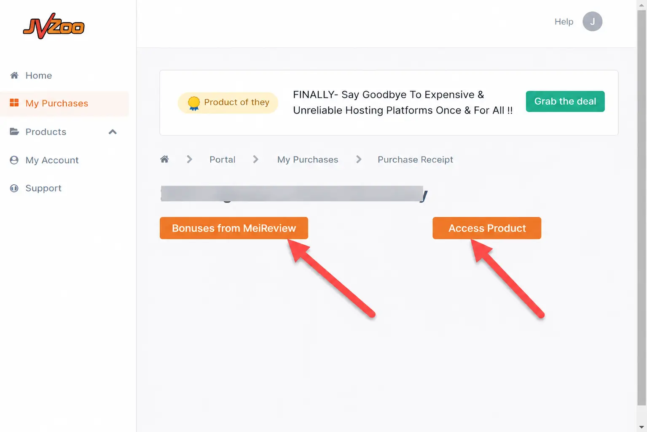Image resolution: width=647 pixels, height=432 pixels.
Task: Click the Help link in header
Action: (x=564, y=22)
